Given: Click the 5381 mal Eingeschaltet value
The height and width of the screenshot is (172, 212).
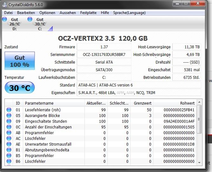Looking at the screenshot, I should (x=187, y=70).
